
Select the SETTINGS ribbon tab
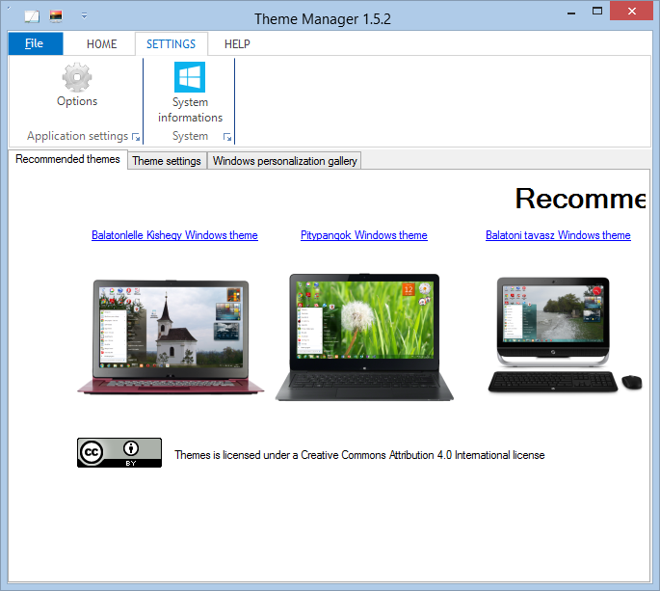coord(171,43)
